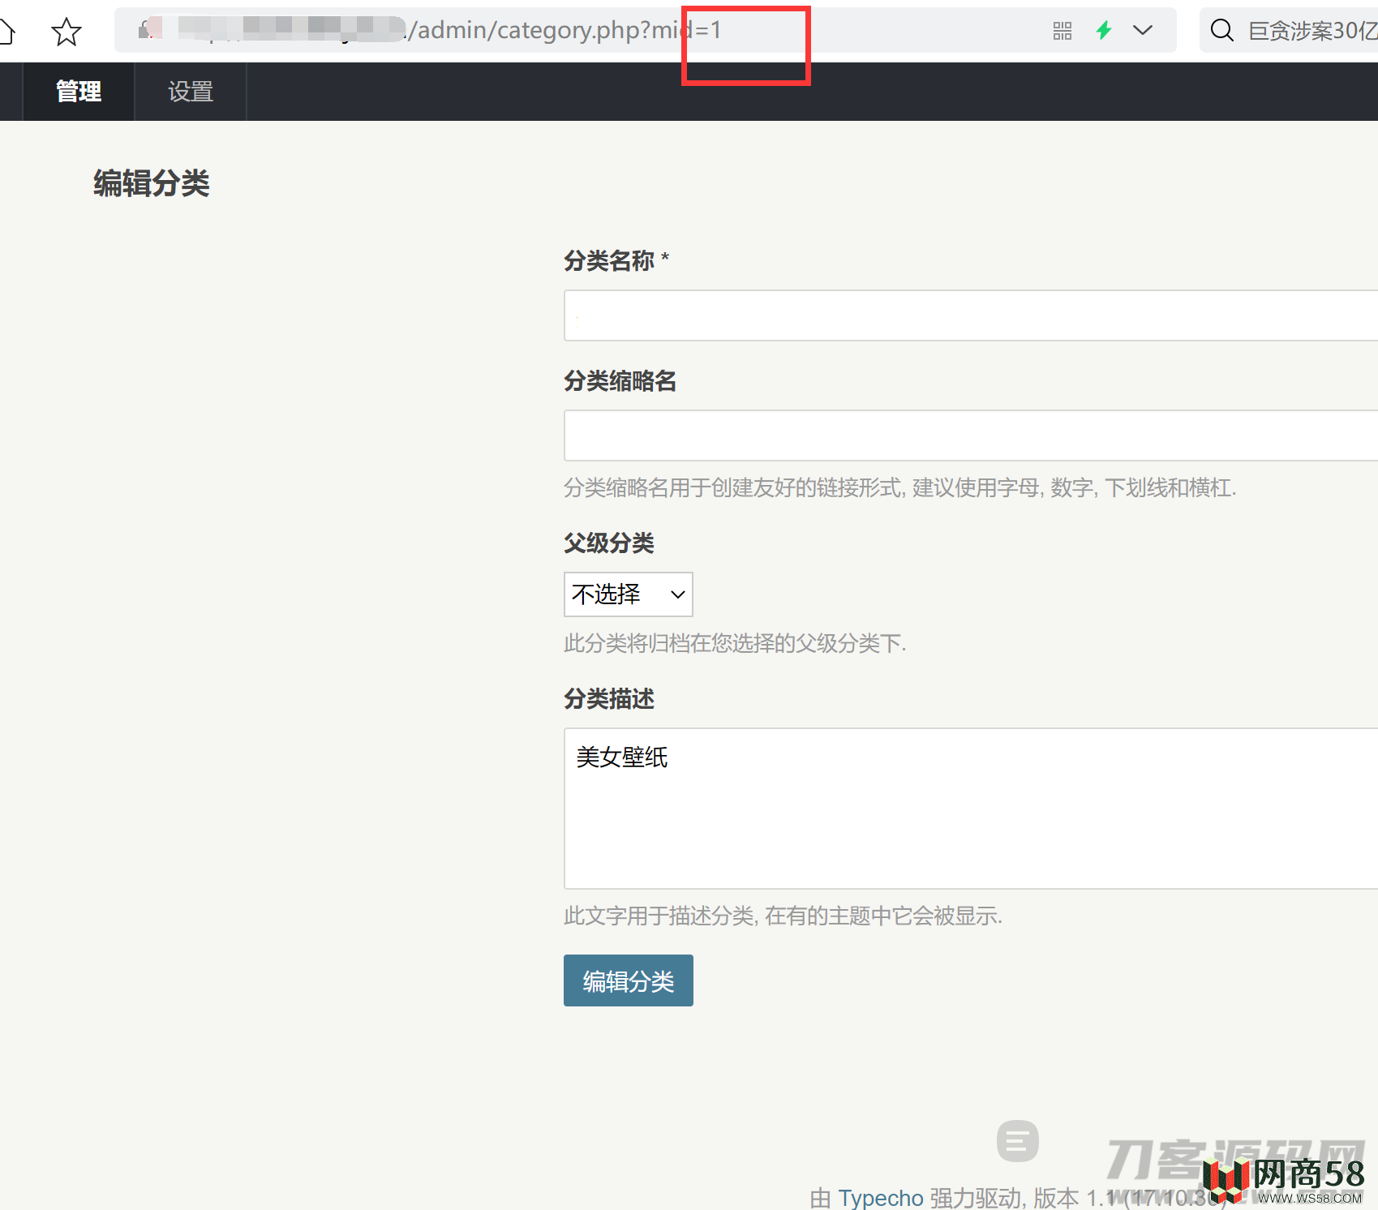Click the hint 此分类将归档在您选择的父级分类下
The width and height of the screenshot is (1378, 1210).
pos(735,643)
